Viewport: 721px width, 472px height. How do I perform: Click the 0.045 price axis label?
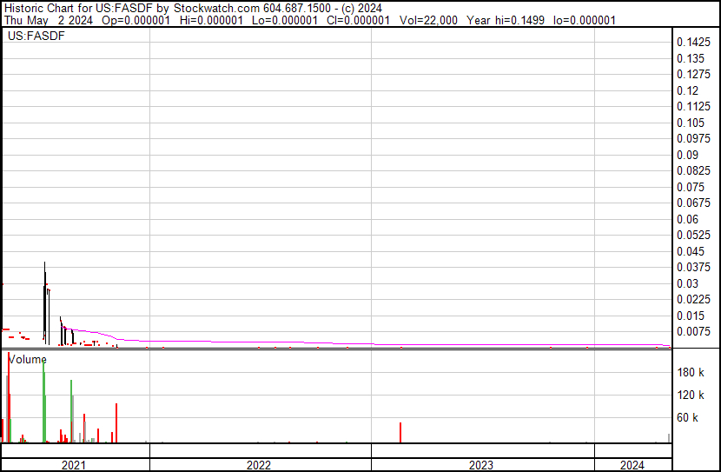tap(691, 251)
